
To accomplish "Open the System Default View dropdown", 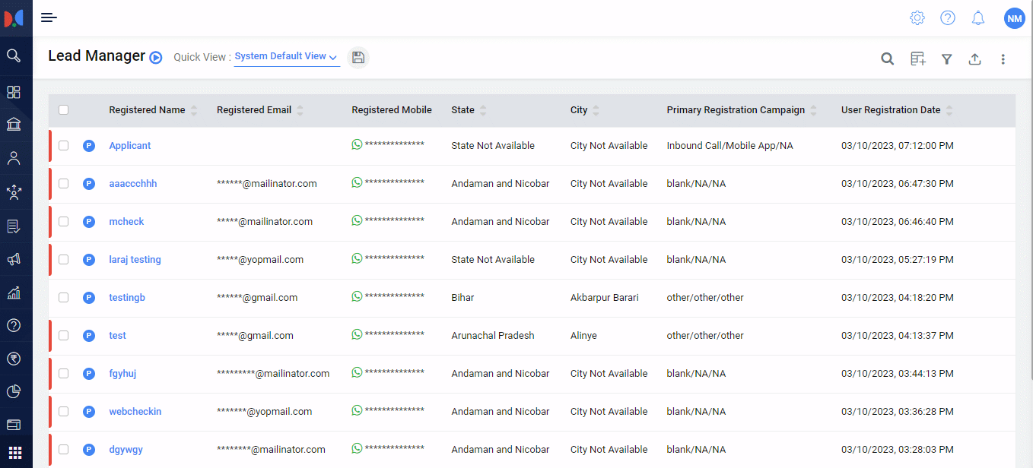I will 286,56.
